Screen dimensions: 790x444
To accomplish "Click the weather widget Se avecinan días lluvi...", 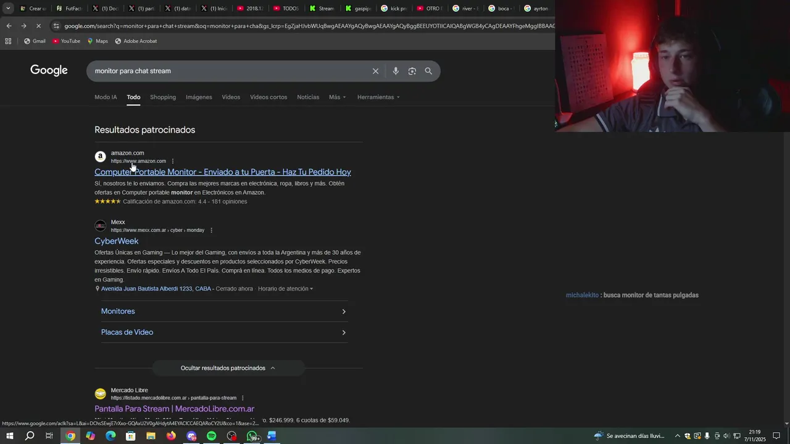I will [x=630, y=436].
